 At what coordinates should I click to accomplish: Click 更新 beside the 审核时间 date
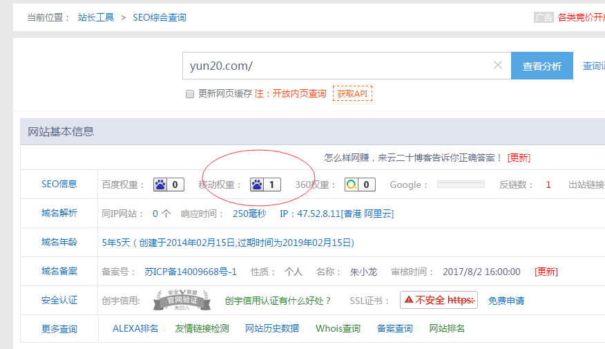(546, 272)
